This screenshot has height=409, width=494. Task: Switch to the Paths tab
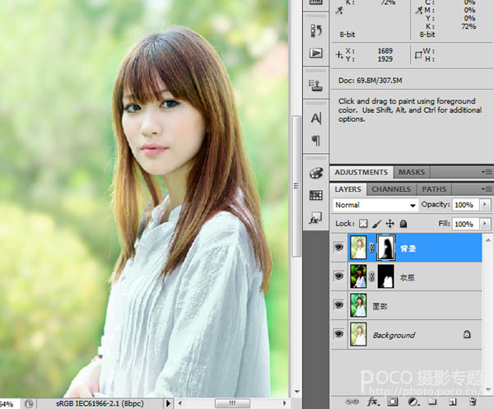tap(434, 189)
